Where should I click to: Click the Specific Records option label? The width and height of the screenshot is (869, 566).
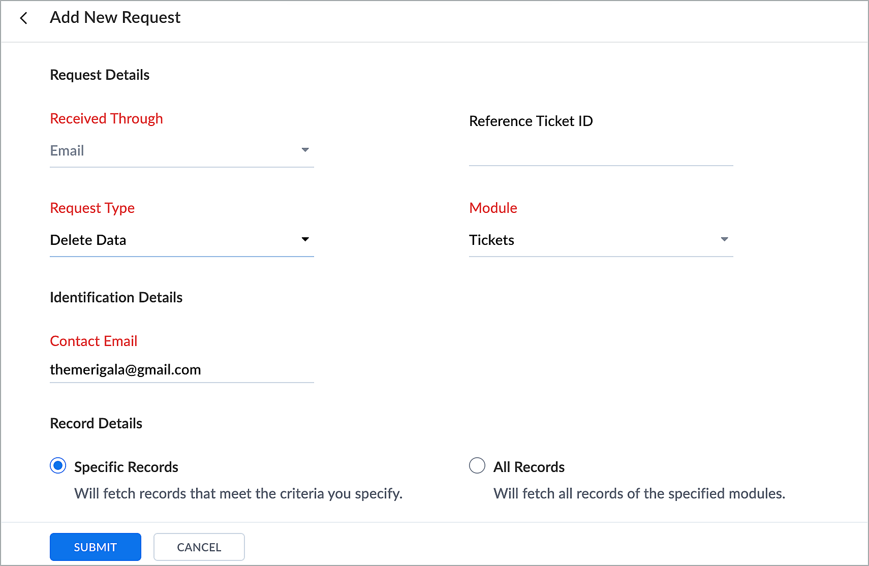[x=126, y=467]
